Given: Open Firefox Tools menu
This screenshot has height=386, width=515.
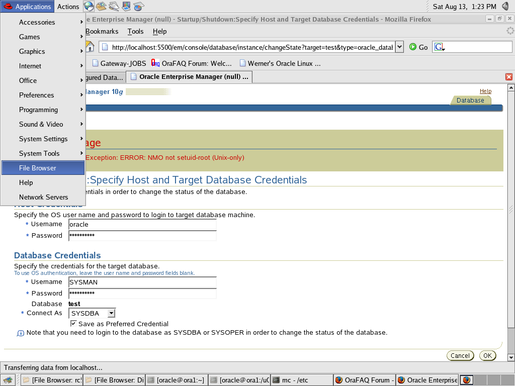Looking at the screenshot, I should click(135, 31).
